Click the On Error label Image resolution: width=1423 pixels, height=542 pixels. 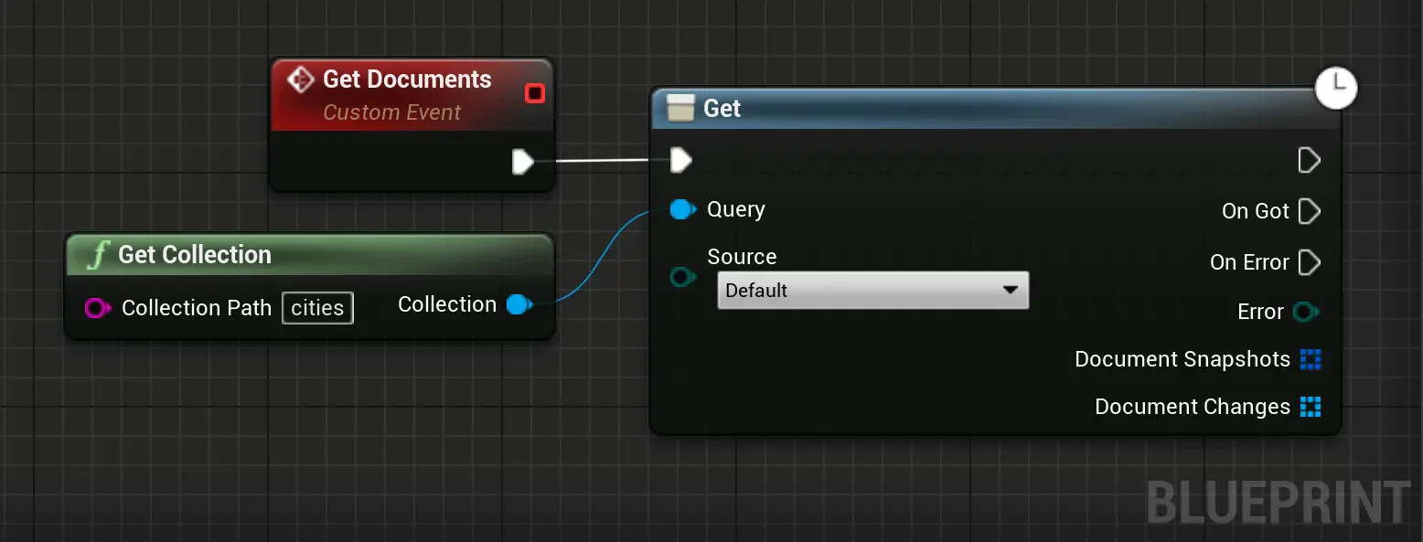coord(1249,262)
